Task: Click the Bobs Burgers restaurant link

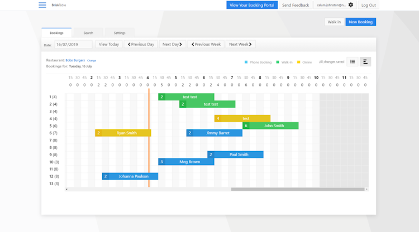Action: click(75, 60)
